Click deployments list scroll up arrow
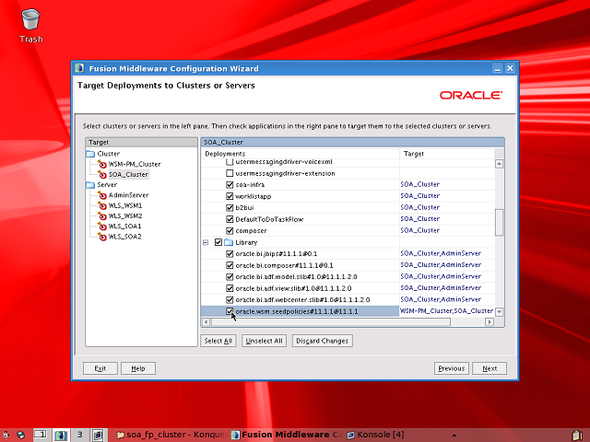This screenshot has height=442, width=590. click(499, 164)
